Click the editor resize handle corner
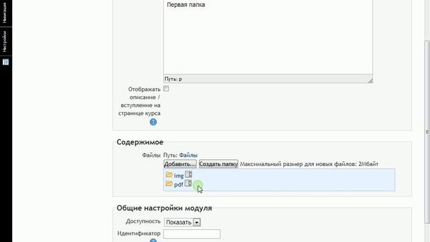The image size is (430, 242). 370,81
